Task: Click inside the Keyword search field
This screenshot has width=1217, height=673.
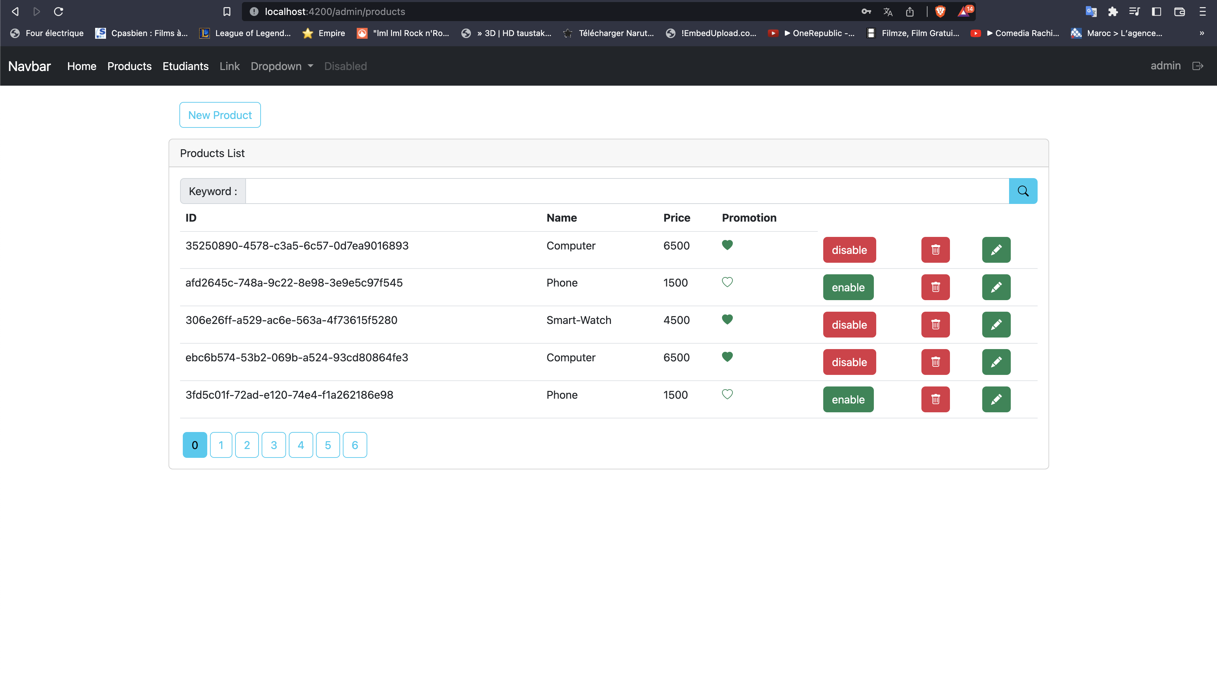Action: pyautogui.click(x=614, y=191)
